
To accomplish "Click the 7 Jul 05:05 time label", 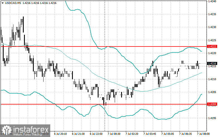I will coord(167,134).
